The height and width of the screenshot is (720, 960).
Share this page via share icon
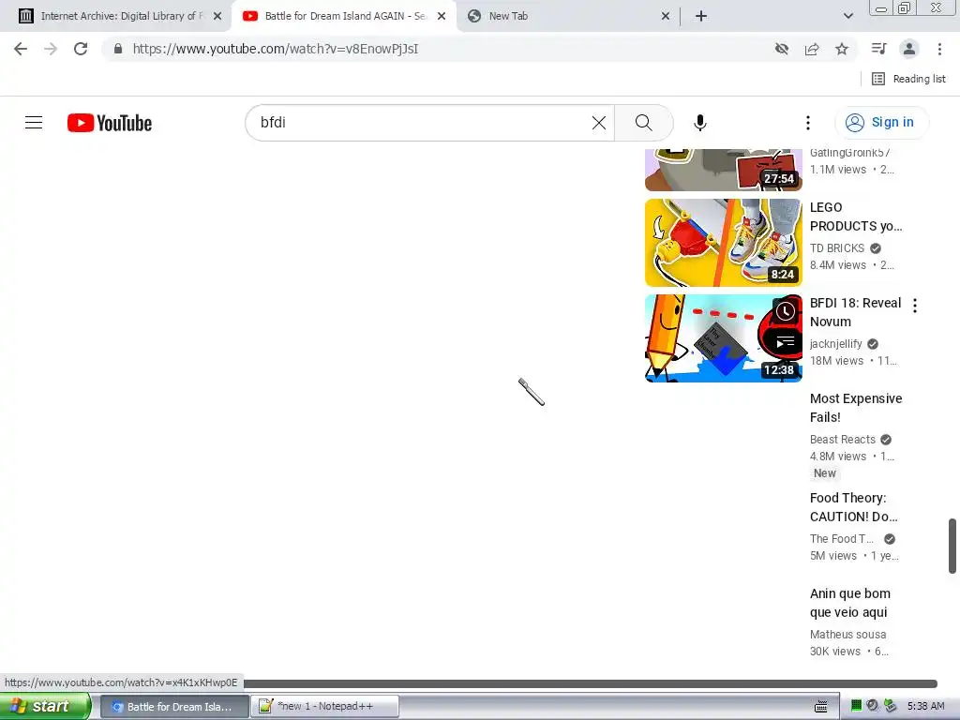(812, 49)
